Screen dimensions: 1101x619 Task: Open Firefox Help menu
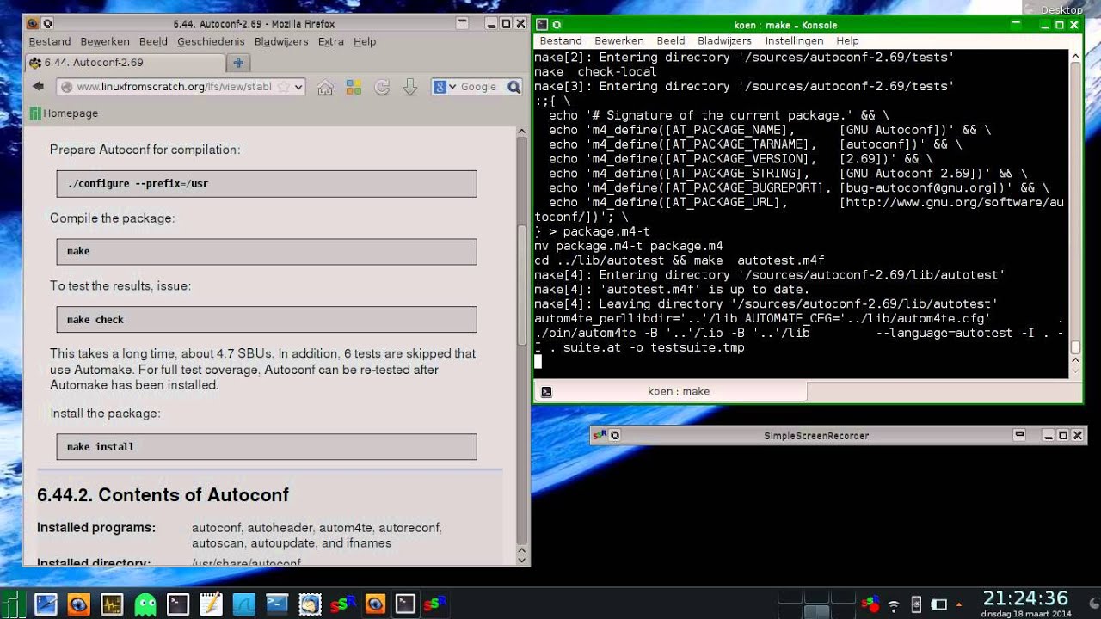coord(365,41)
